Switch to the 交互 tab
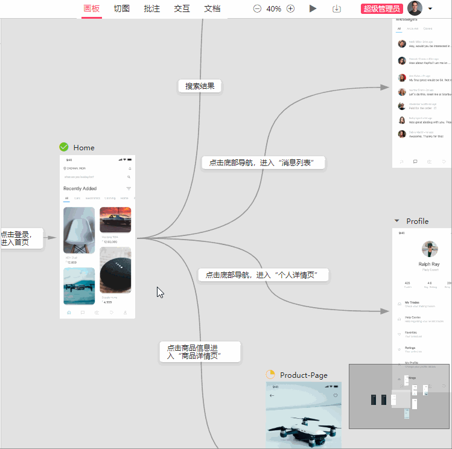Screen dimensions: 452x449 coord(182,8)
